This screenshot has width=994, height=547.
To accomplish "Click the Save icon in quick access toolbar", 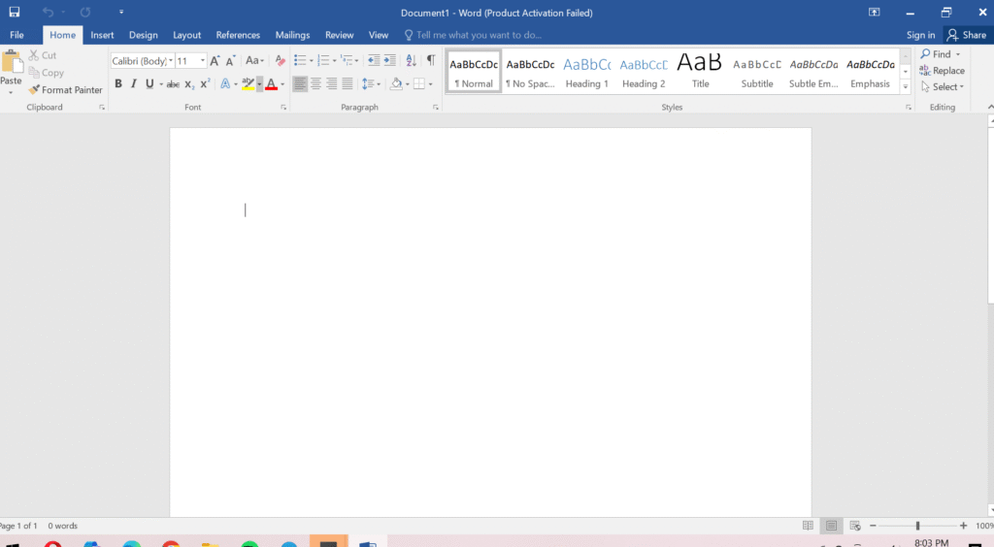I will click(x=14, y=12).
